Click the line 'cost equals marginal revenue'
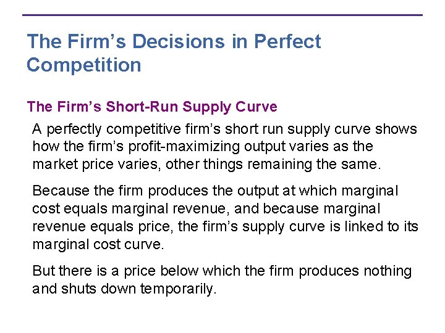The width and height of the screenshot is (445, 333). (x=206, y=209)
